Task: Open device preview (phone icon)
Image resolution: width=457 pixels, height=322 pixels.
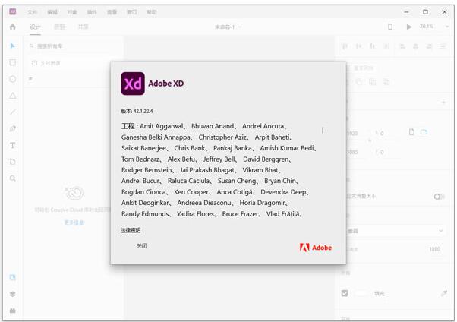Action: (x=390, y=27)
